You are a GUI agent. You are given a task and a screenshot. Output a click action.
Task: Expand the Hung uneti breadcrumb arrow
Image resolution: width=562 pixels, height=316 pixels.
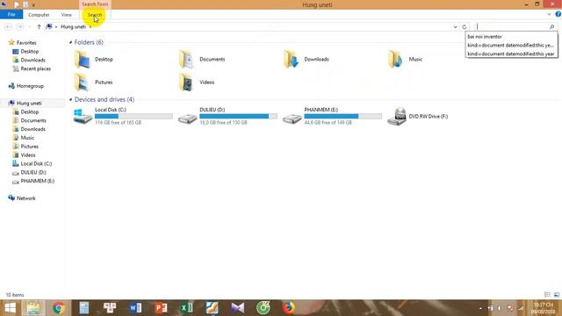coord(90,27)
